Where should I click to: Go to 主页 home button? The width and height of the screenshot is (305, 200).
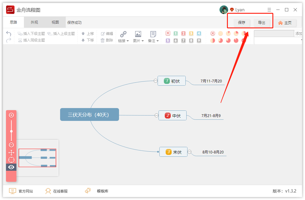(285, 23)
